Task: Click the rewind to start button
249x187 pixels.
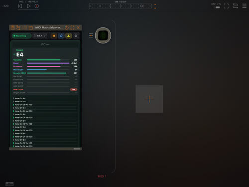Action: pos(20,6)
